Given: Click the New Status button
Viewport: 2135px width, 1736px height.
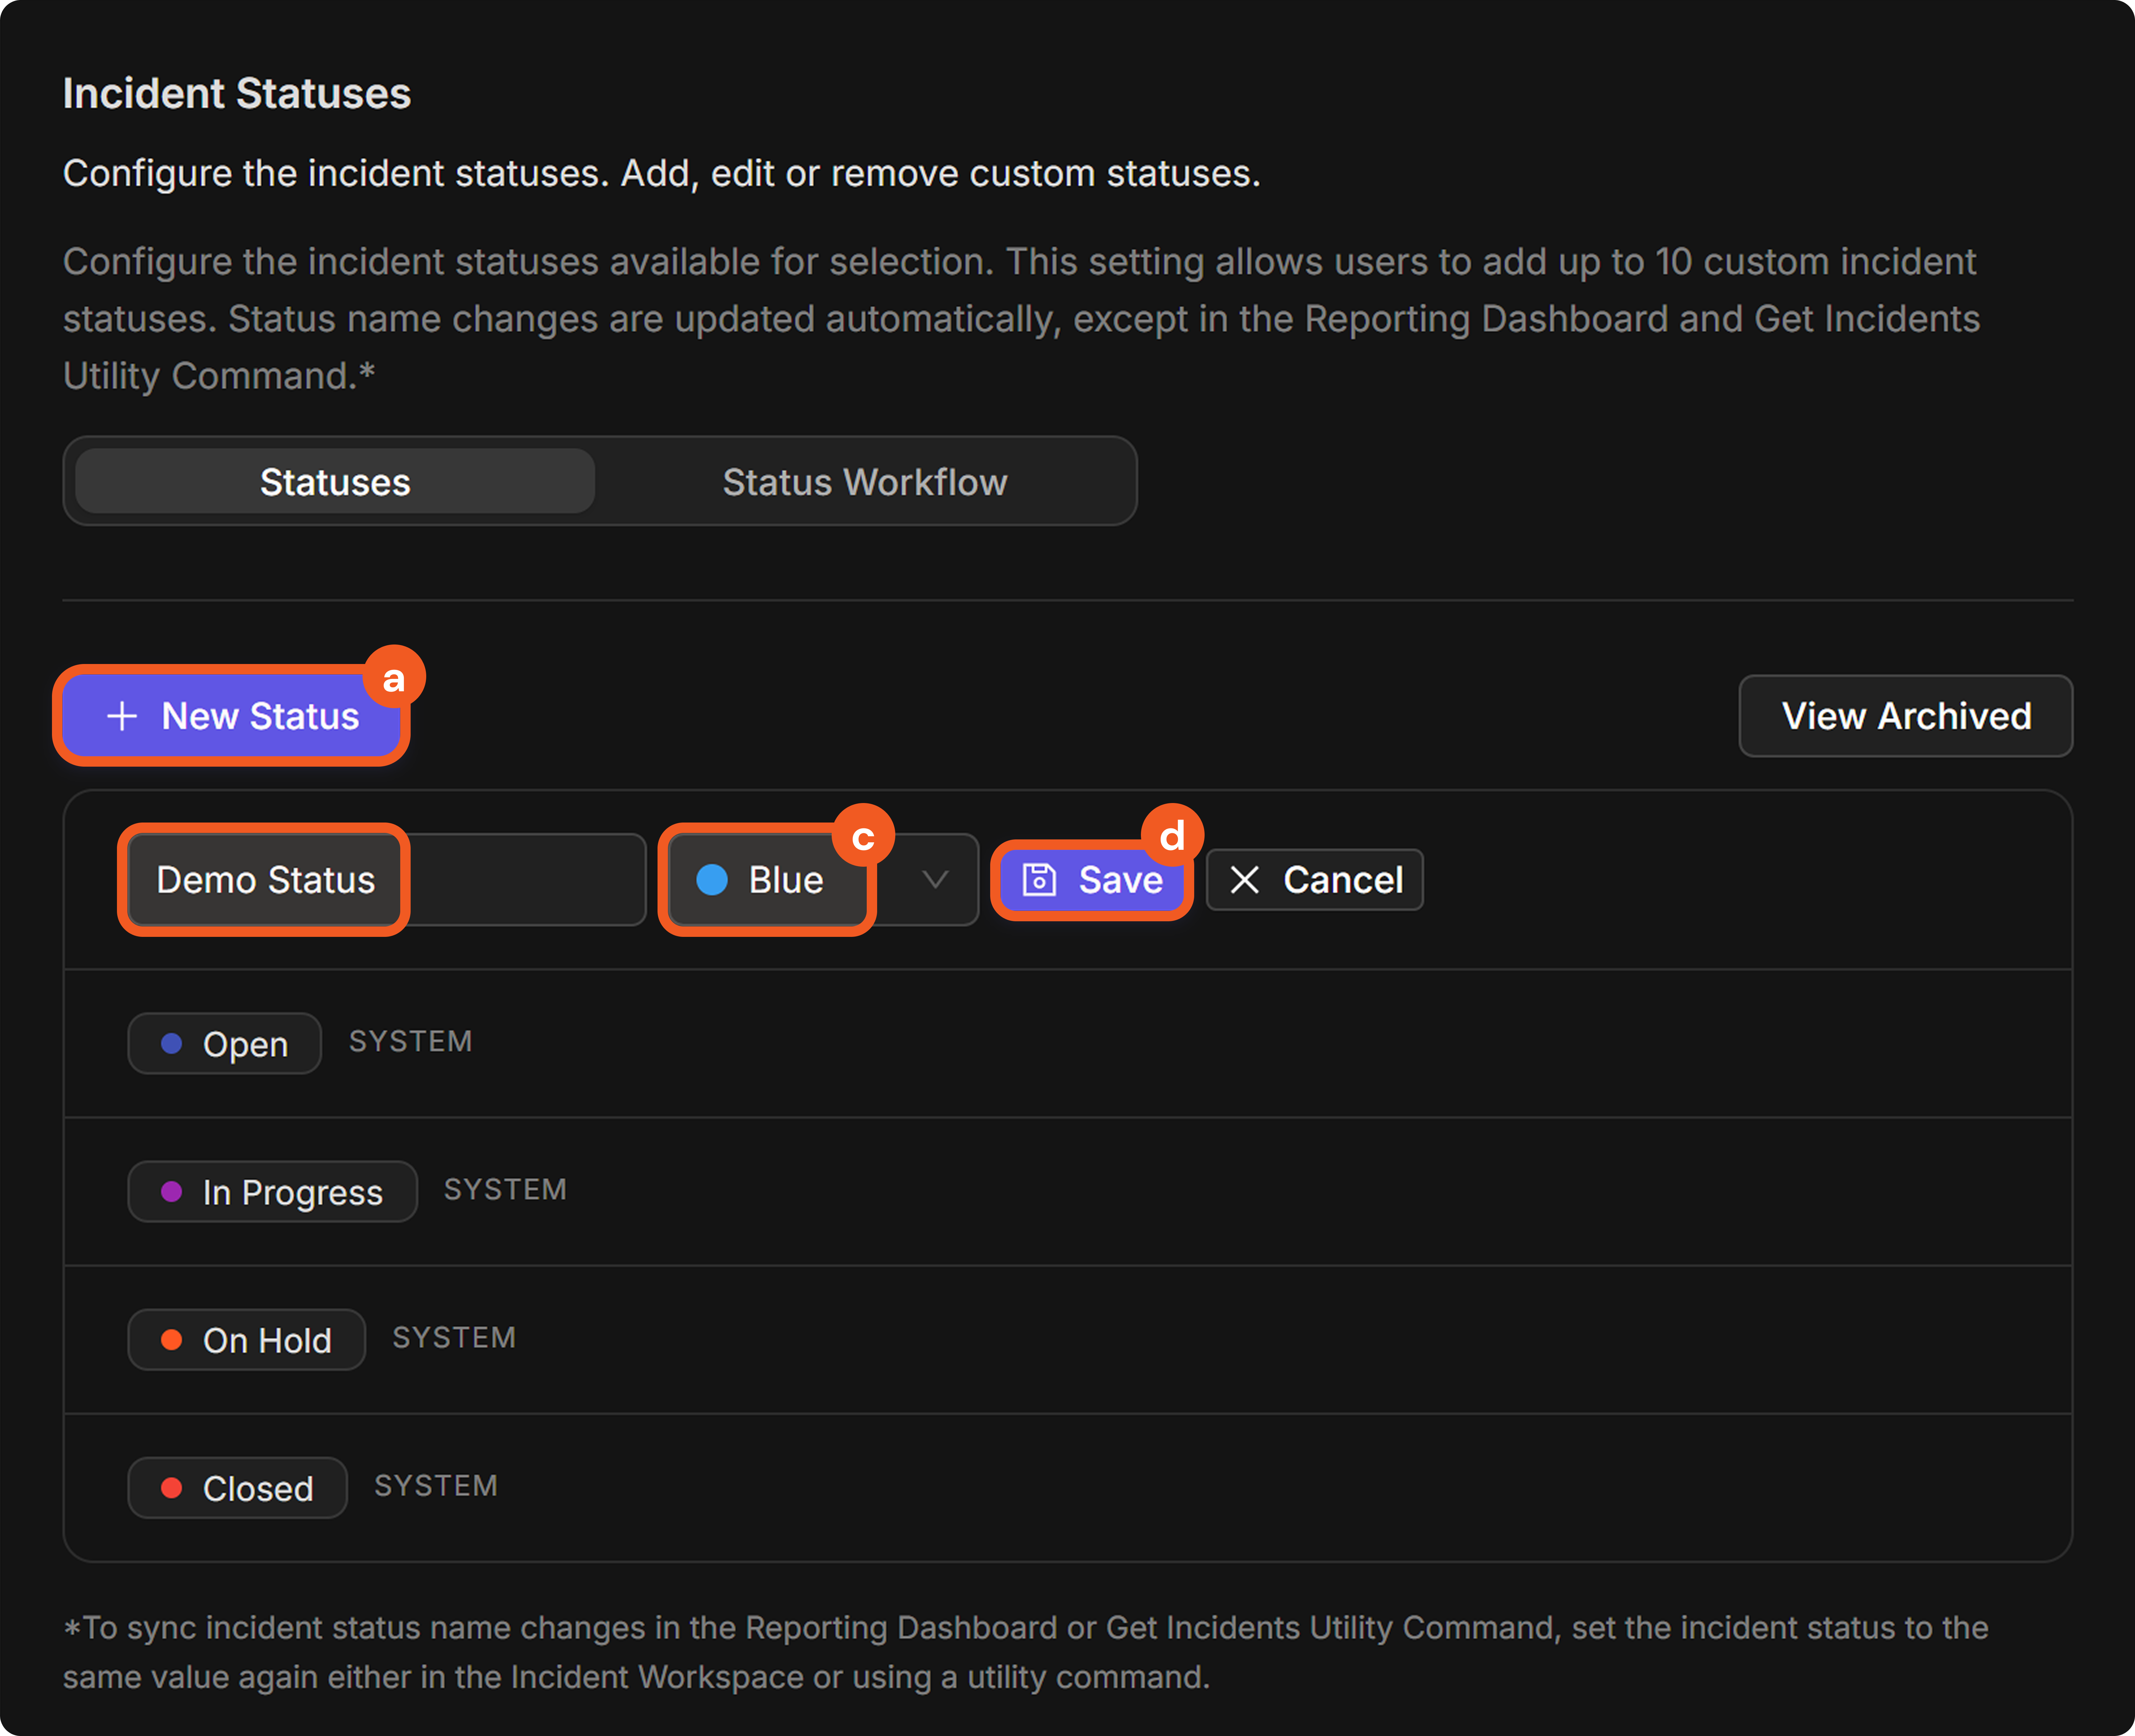Looking at the screenshot, I should click(232, 716).
